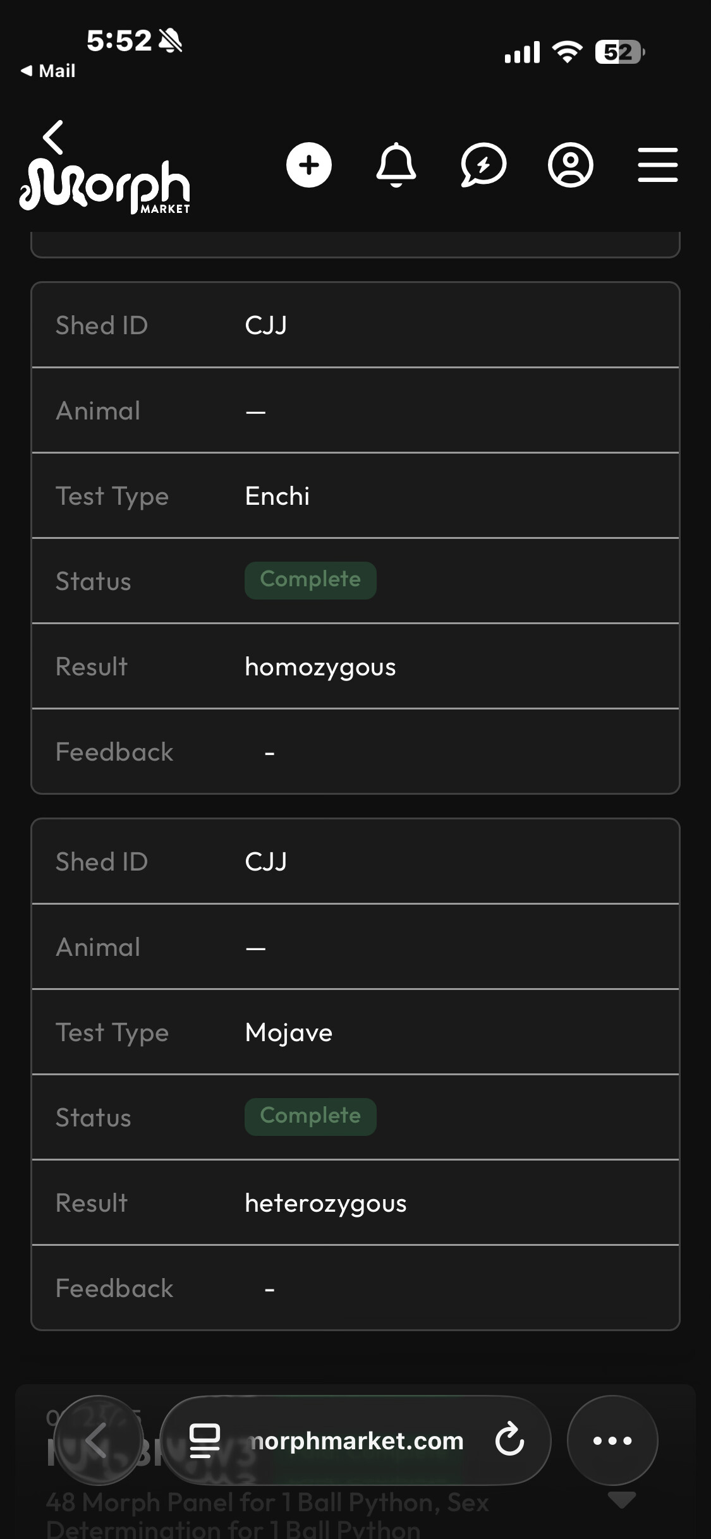Open browser more options ellipsis
The height and width of the screenshot is (1539, 711).
(612, 1440)
